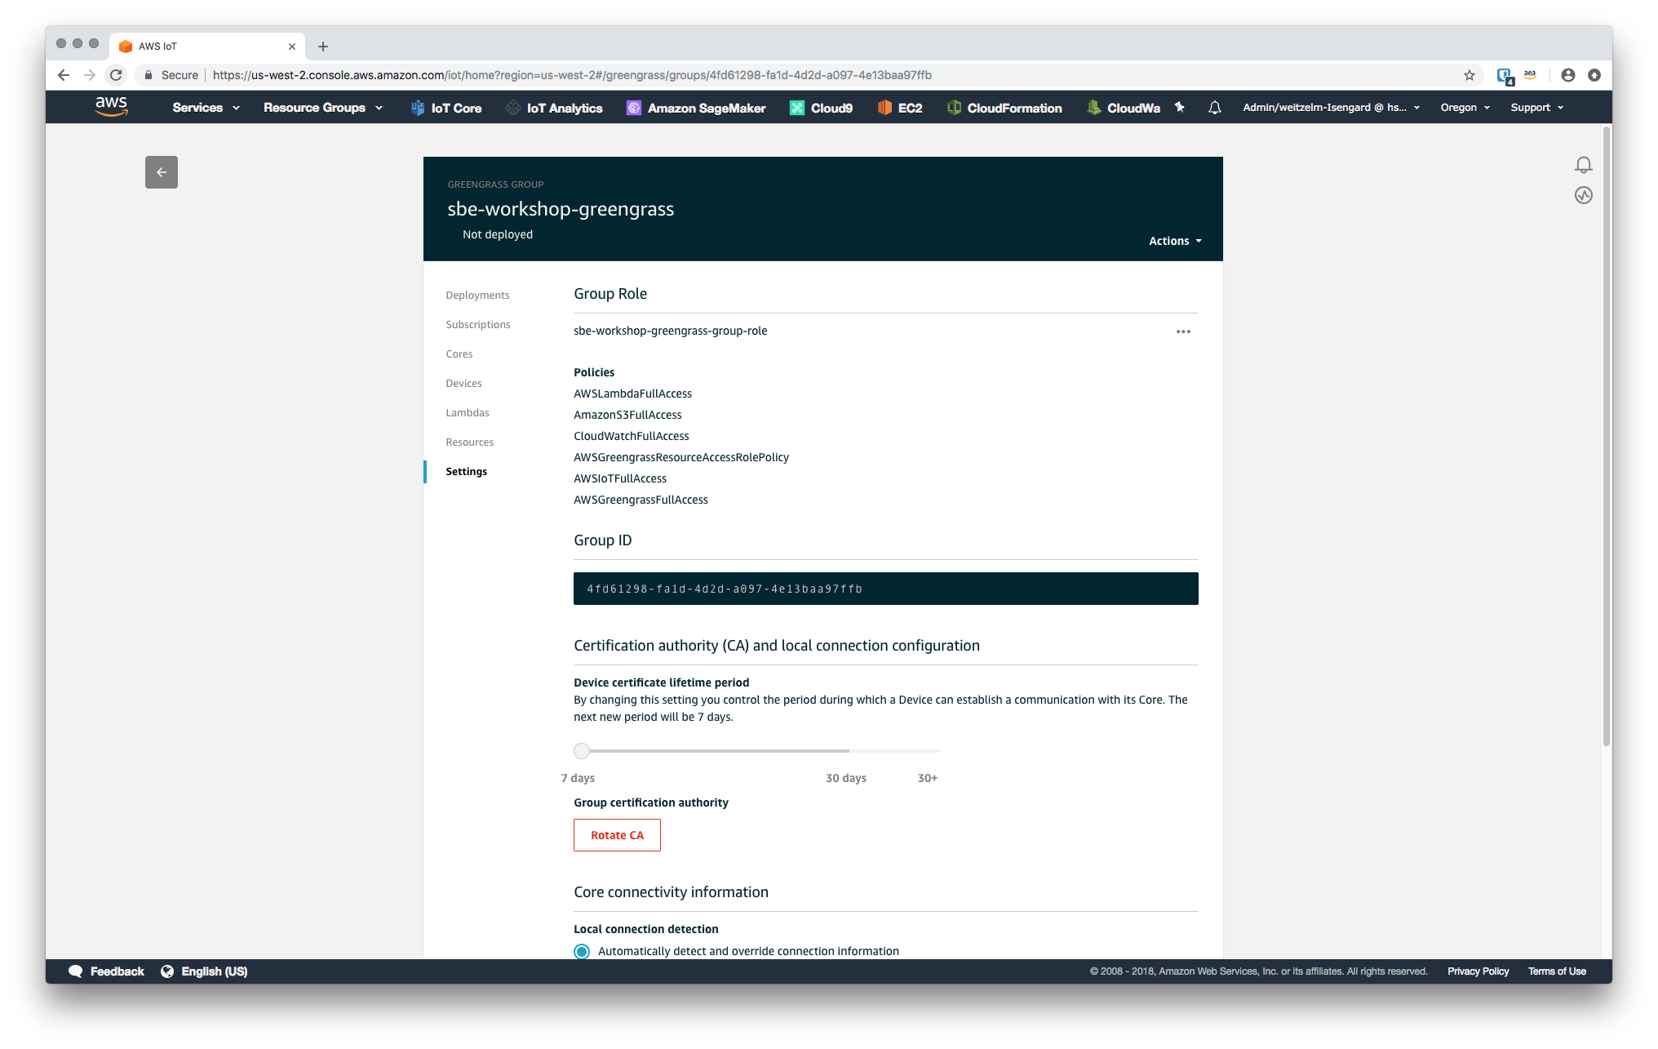Image resolution: width=1658 pixels, height=1049 pixels.
Task: Select the Settings section
Action: coord(467,472)
